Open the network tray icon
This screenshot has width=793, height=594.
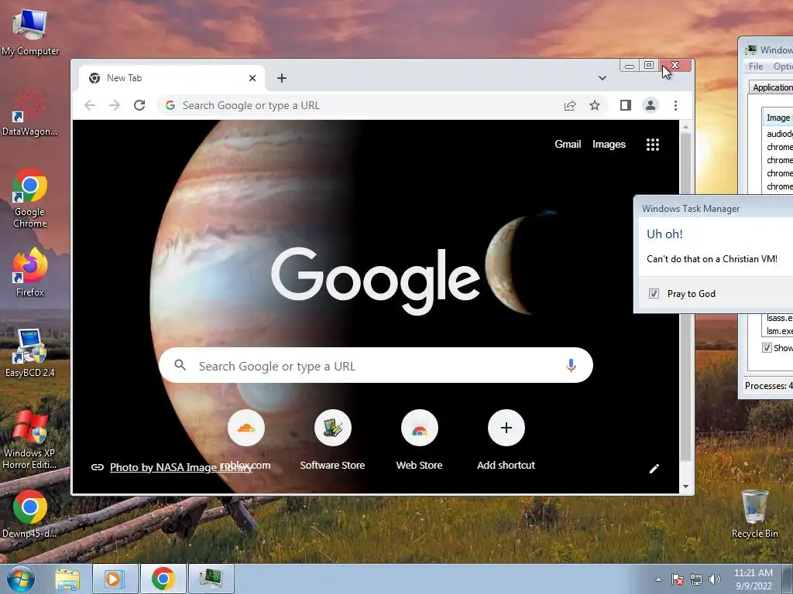tap(696, 579)
